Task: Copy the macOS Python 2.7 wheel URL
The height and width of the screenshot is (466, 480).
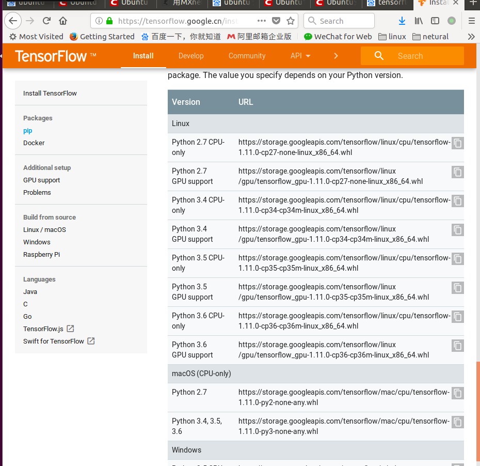Action: pyautogui.click(x=457, y=393)
